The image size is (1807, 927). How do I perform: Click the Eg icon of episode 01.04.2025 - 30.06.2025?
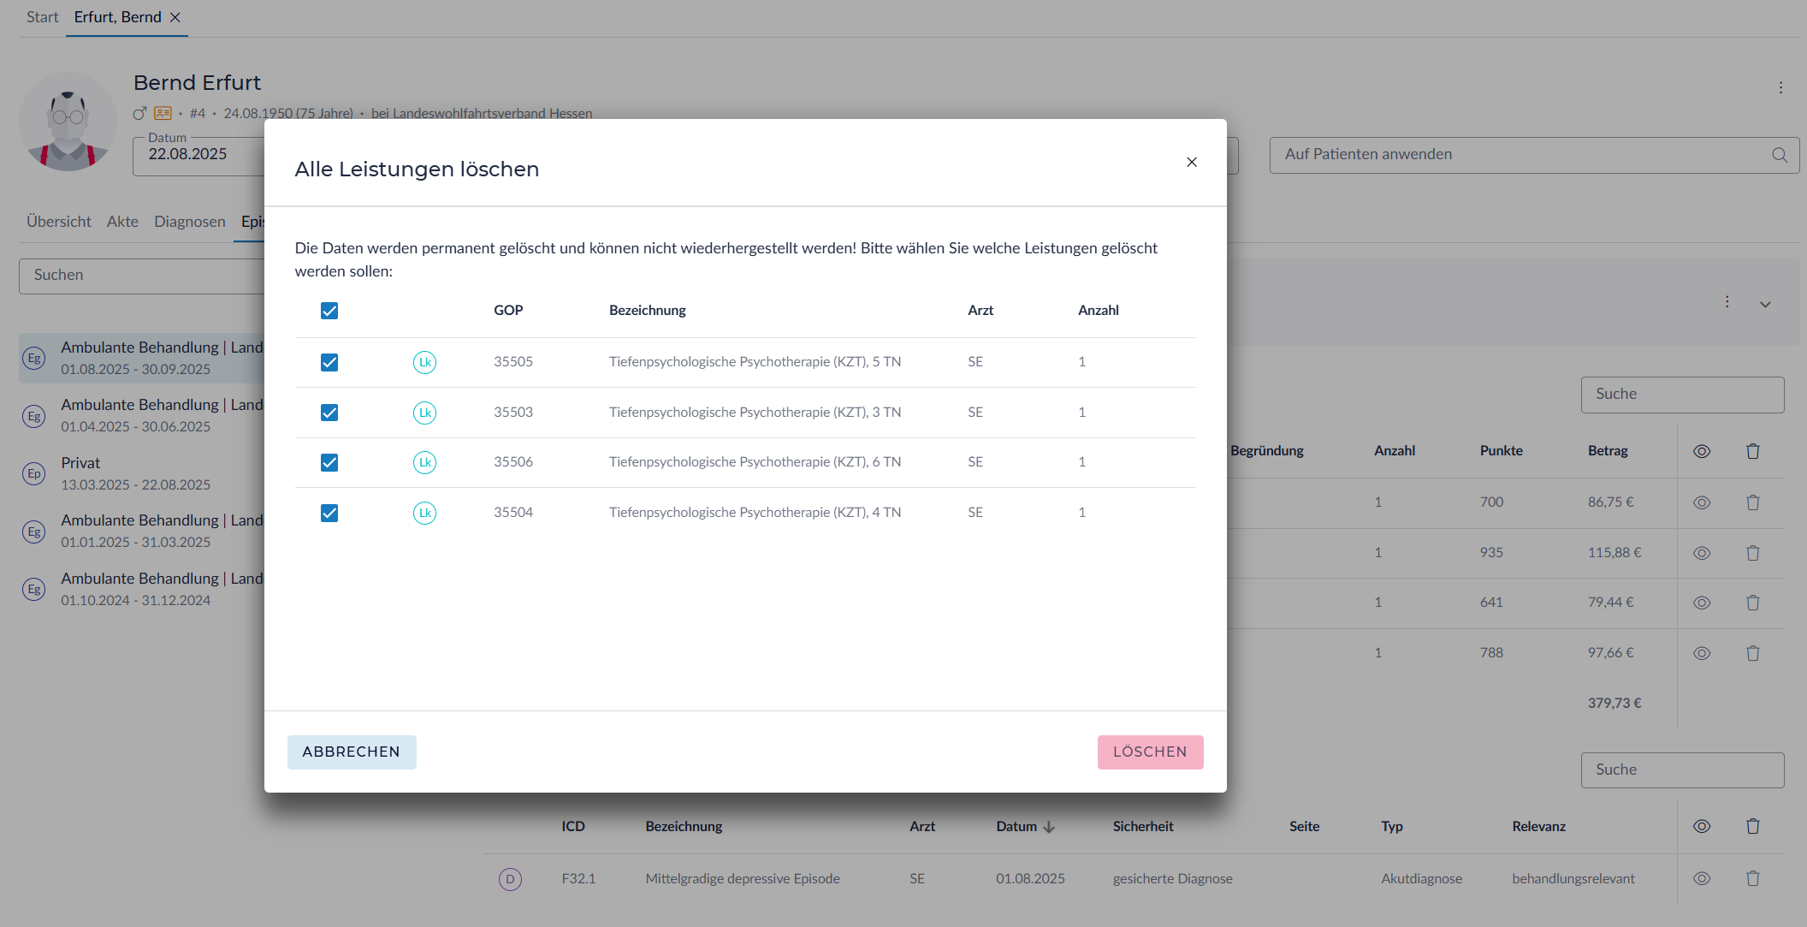point(34,416)
